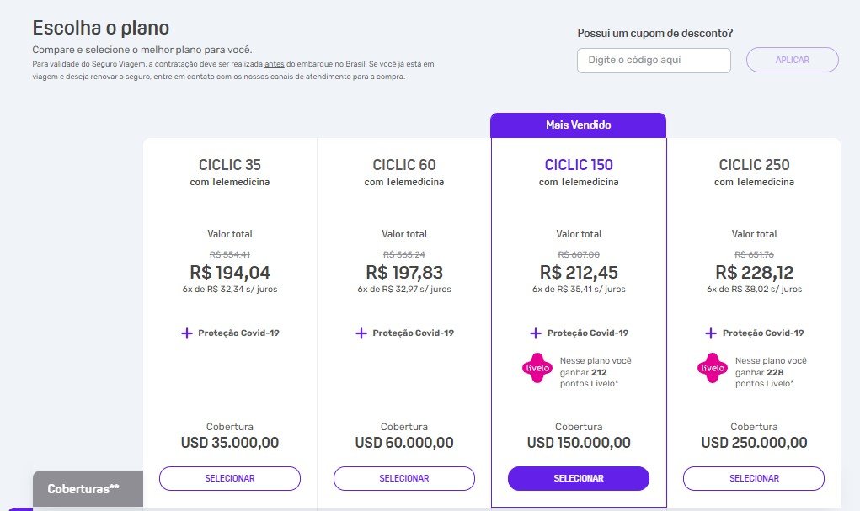The image size is (860, 511).
Task: Select the CICLIC 35 plan button
Action: pyautogui.click(x=230, y=479)
